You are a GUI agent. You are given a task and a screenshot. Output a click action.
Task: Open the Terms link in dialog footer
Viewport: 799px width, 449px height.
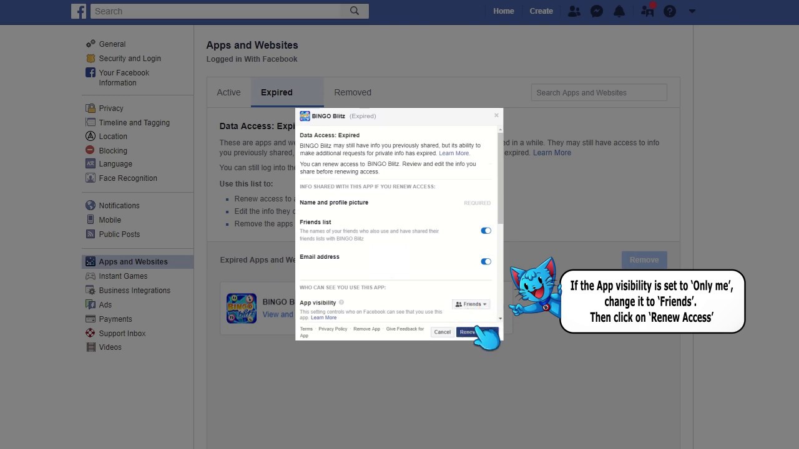coord(306,329)
